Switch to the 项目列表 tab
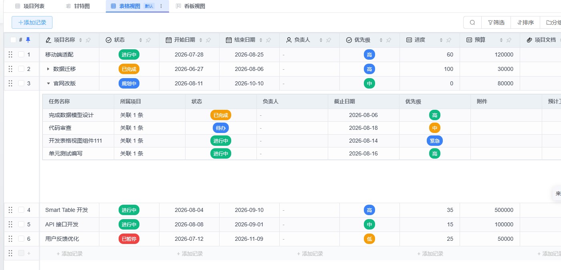Viewport: 561px width, 270px height. pyautogui.click(x=30, y=6)
